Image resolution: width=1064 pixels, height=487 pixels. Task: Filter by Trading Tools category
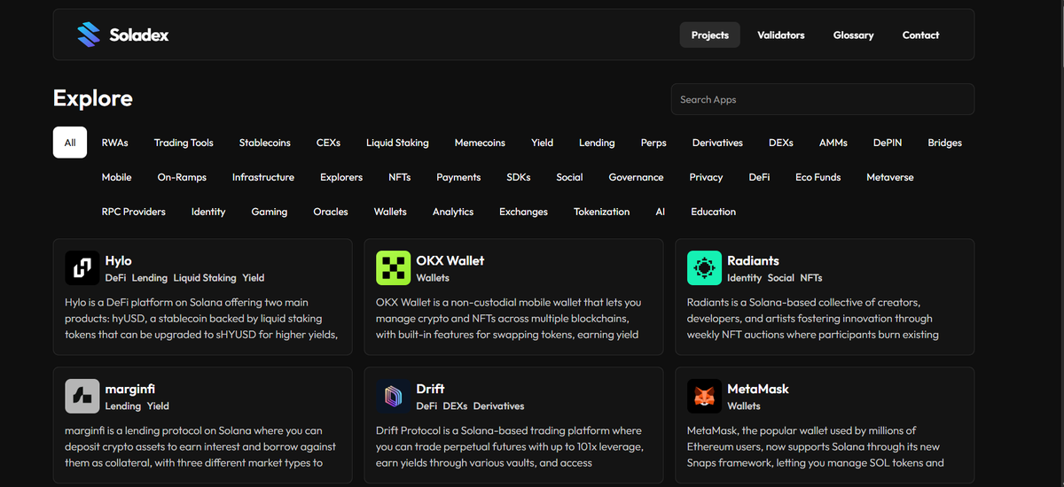[184, 143]
